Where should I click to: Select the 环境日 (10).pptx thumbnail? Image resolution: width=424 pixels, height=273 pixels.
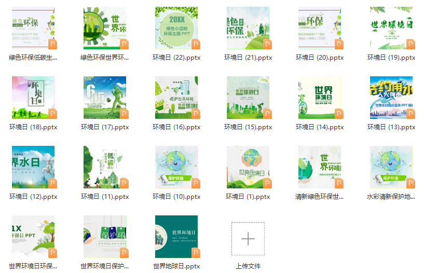pyautogui.click(x=176, y=167)
